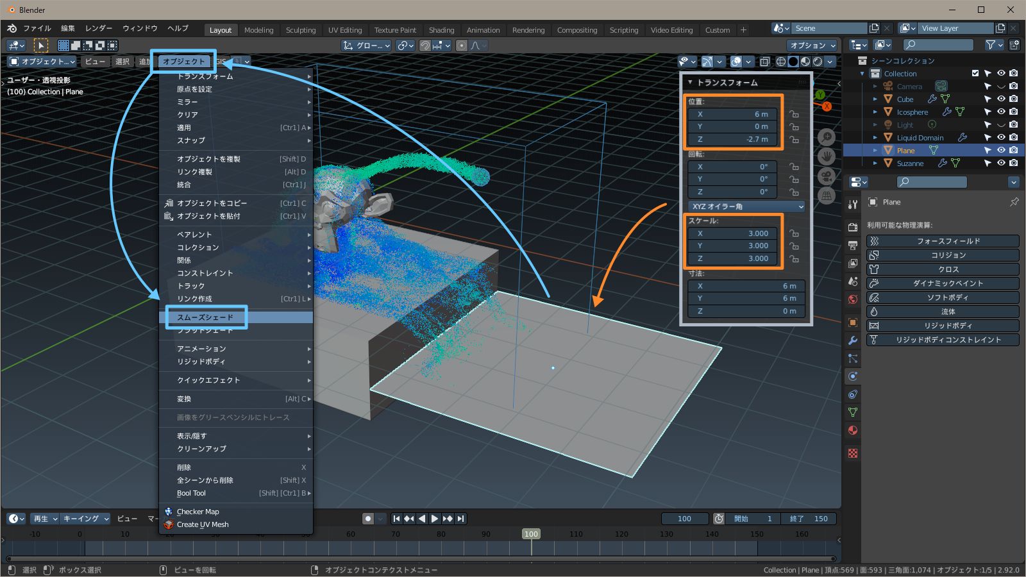
Task: Click the Select Box tool icon
Action: (x=41, y=46)
